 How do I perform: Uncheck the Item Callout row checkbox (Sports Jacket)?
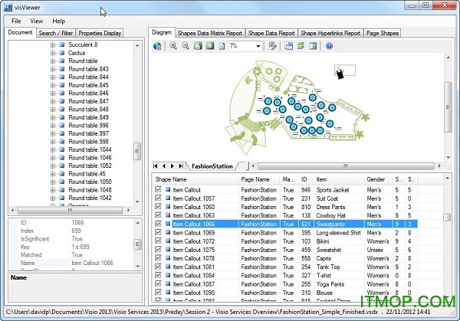coord(158,189)
